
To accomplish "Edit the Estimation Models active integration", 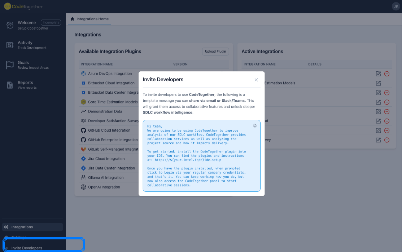I will (x=378, y=83).
